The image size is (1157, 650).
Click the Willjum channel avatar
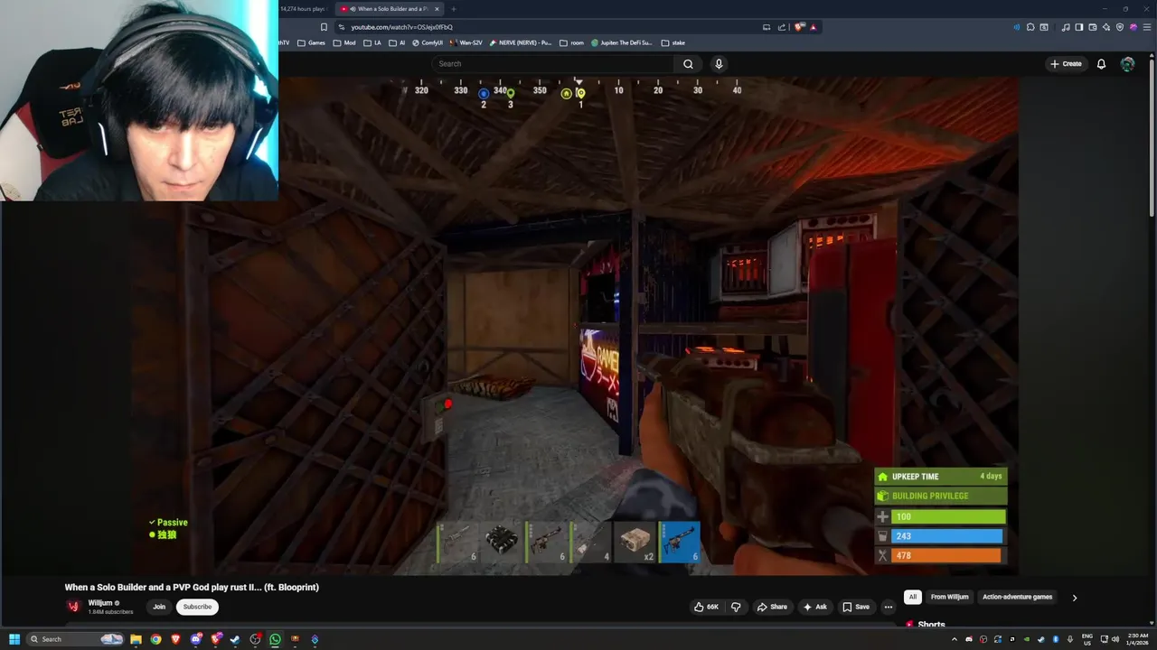click(x=74, y=607)
